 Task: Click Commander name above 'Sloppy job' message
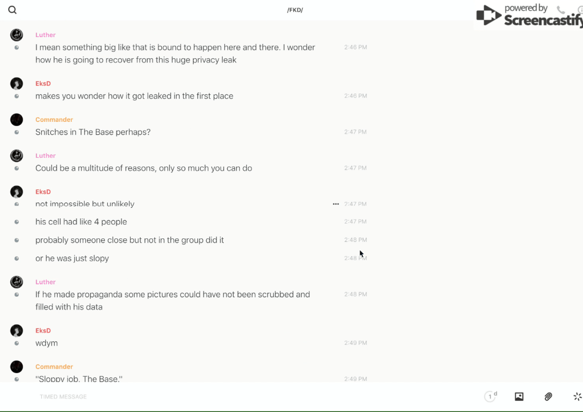pos(54,367)
